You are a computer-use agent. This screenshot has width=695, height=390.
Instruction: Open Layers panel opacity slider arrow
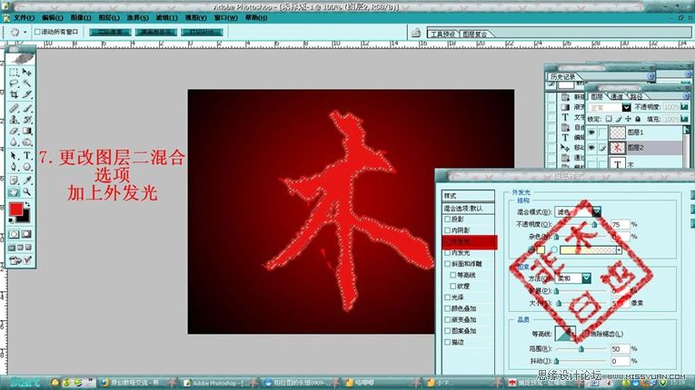[684, 107]
